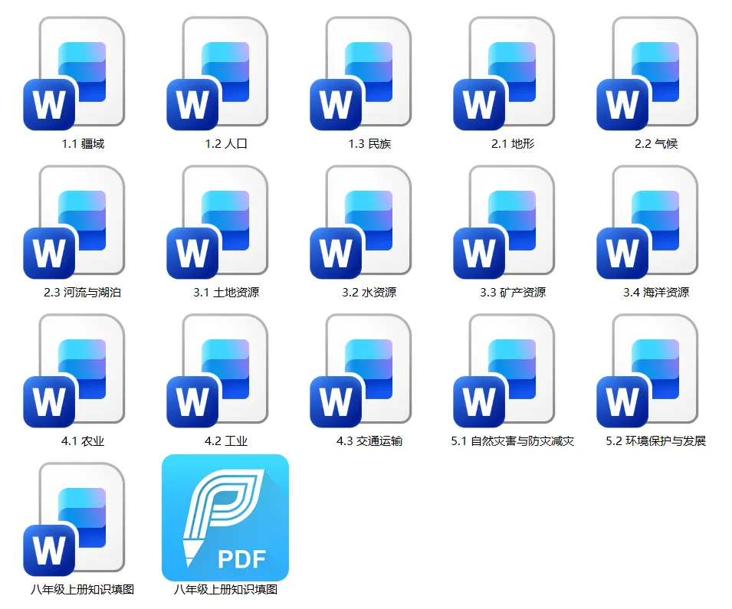Select the Word icon for 八年级上册知识填图
Viewport: 732px width, 609px height.
click(74, 519)
